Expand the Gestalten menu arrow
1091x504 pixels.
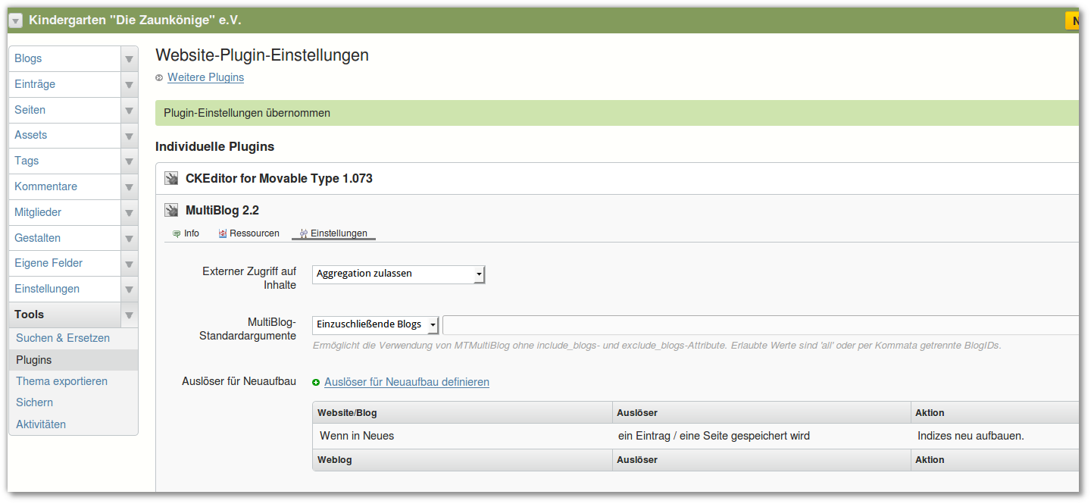coord(130,239)
